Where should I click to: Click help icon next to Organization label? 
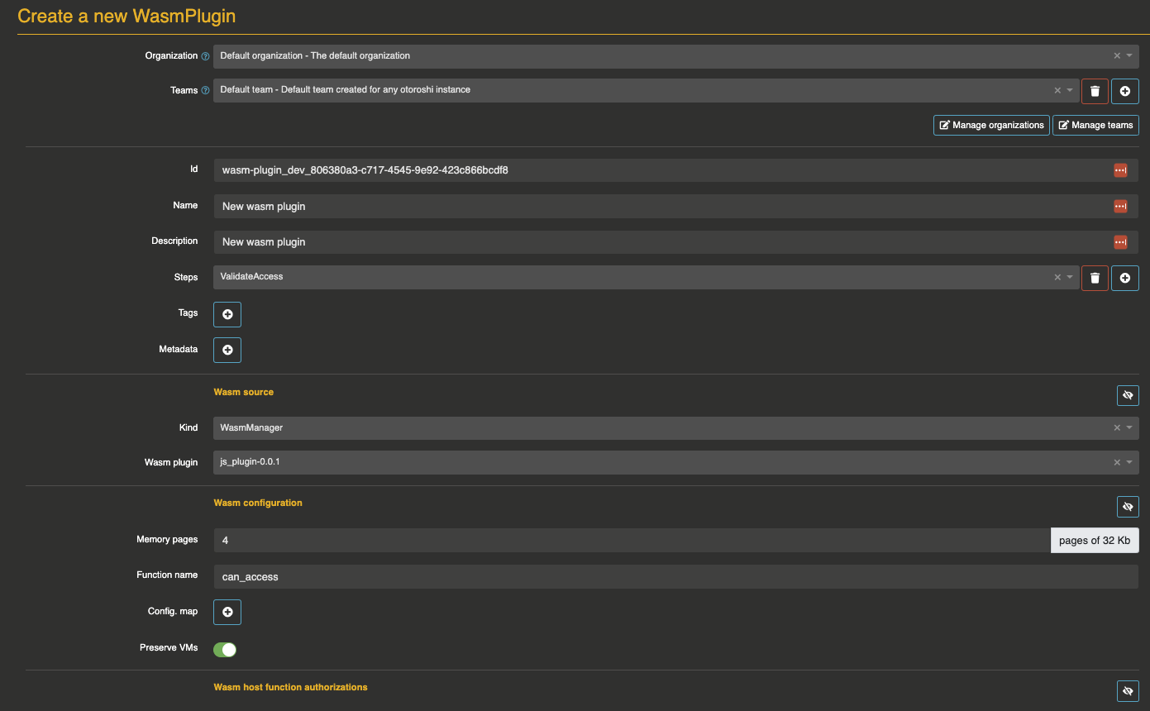pyautogui.click(x=205, y=56)
